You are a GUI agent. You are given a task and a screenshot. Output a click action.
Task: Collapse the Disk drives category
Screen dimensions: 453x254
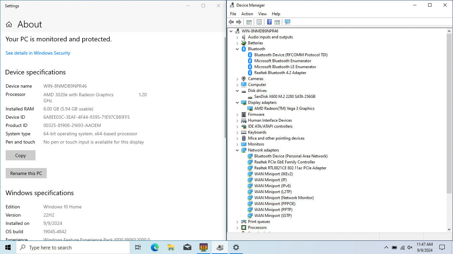click(237, 91)
